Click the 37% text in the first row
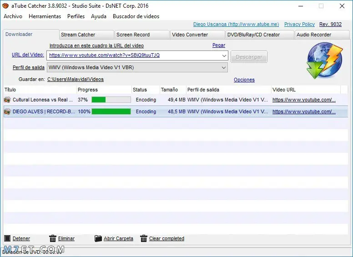 coord(83,100)
